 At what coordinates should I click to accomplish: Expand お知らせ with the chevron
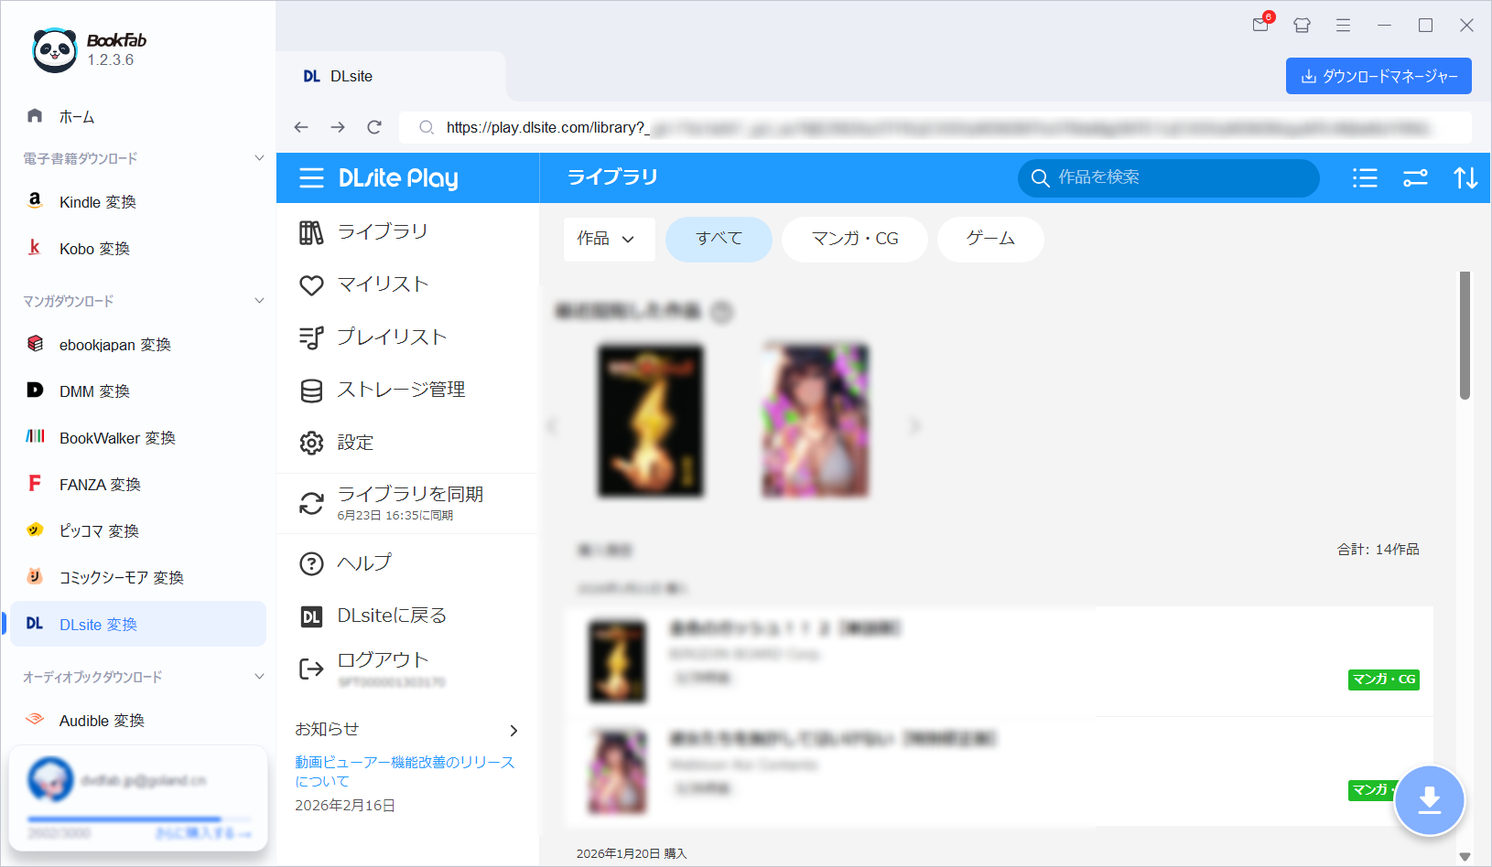(x=514, y=731)
